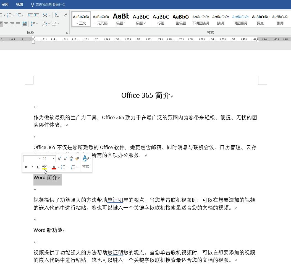Center align the paragraph text
This screenshot has height=268, width=291.
point(6,24)
